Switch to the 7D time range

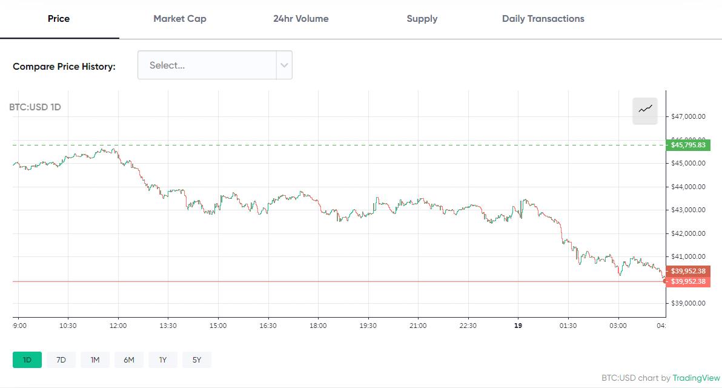coord(61,360)
